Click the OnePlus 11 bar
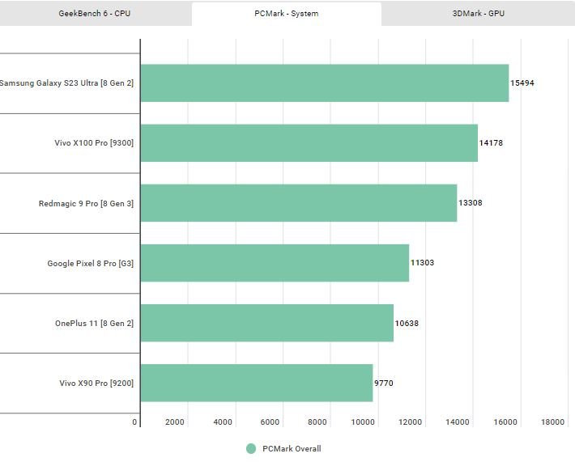 coord(266,324)
